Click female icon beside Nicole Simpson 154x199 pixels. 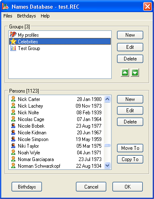pyautogui.click(x=13, y=139)
